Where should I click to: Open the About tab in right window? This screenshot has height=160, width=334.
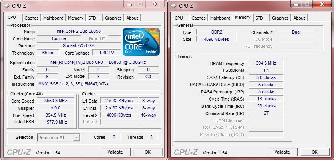click(x=299, y=18)
